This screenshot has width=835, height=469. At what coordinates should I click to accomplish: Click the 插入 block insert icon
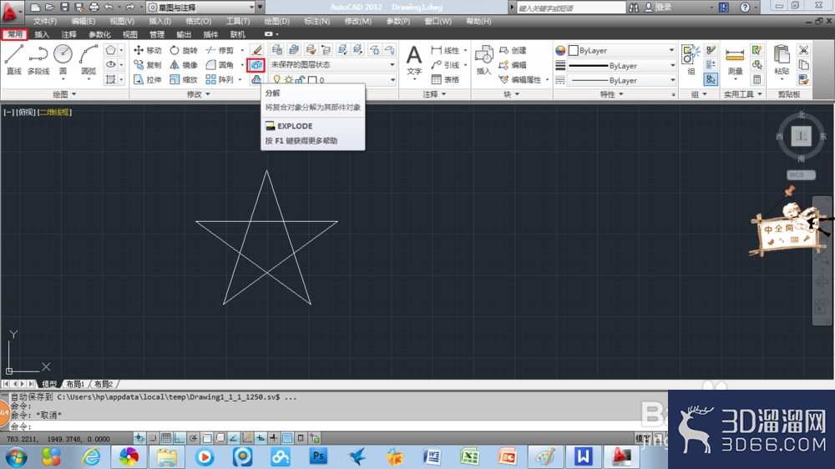[x=483, y=60]
